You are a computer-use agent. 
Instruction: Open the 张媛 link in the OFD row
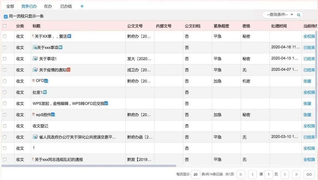307,81
